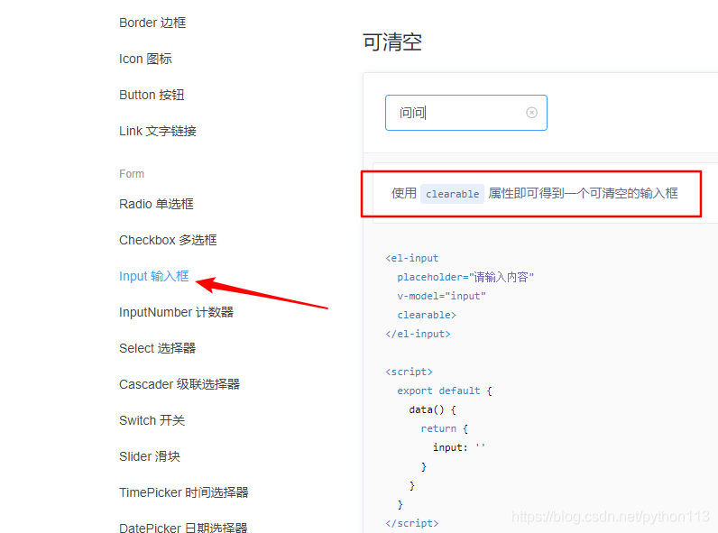Click the v-model="input" code line
The width and height of the screenshot is (718, 533).
[x=441, y=297]
